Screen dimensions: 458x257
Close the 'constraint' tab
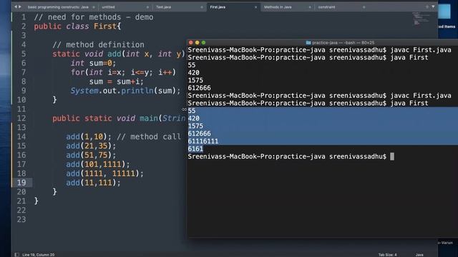(x=364, y=7)
